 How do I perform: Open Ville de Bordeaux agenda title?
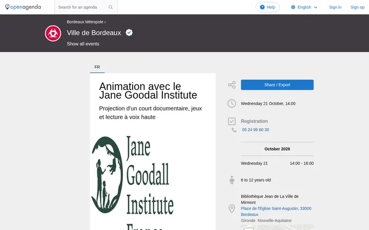point(94,33)
